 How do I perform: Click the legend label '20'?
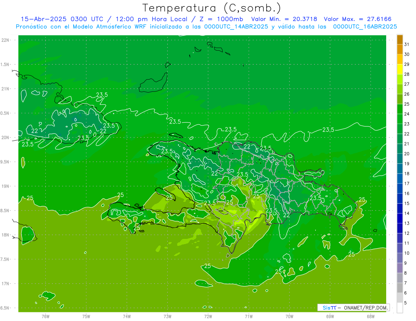pos(407,154)
